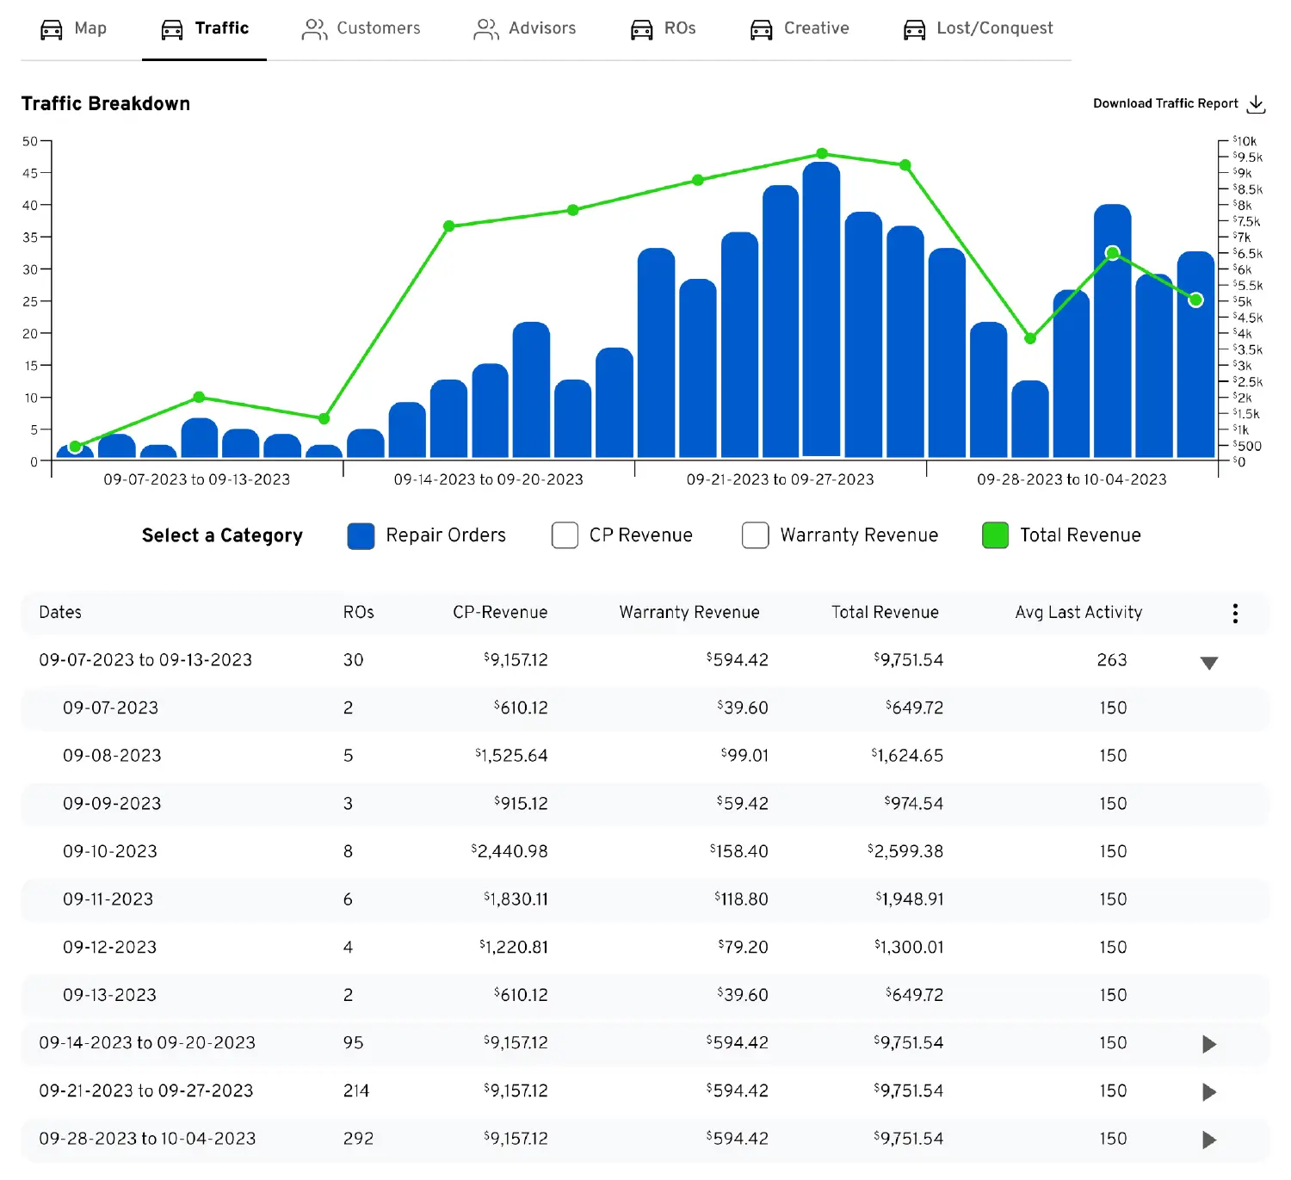Click the $2,440.98 CP-Revenue cell
Viewport: 1291px width, 1180px height.
coord(510,851)
